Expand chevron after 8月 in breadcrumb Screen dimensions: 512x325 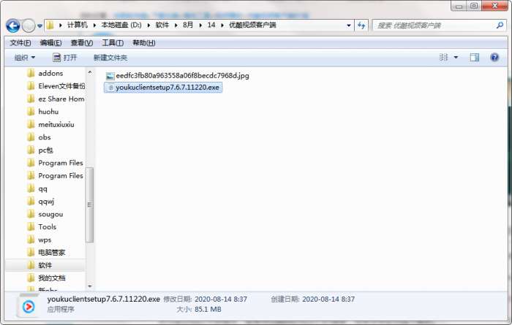(200, 25)
